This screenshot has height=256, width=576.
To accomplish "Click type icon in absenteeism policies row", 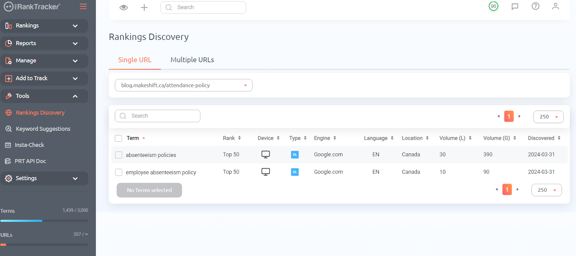I will 295,155.
